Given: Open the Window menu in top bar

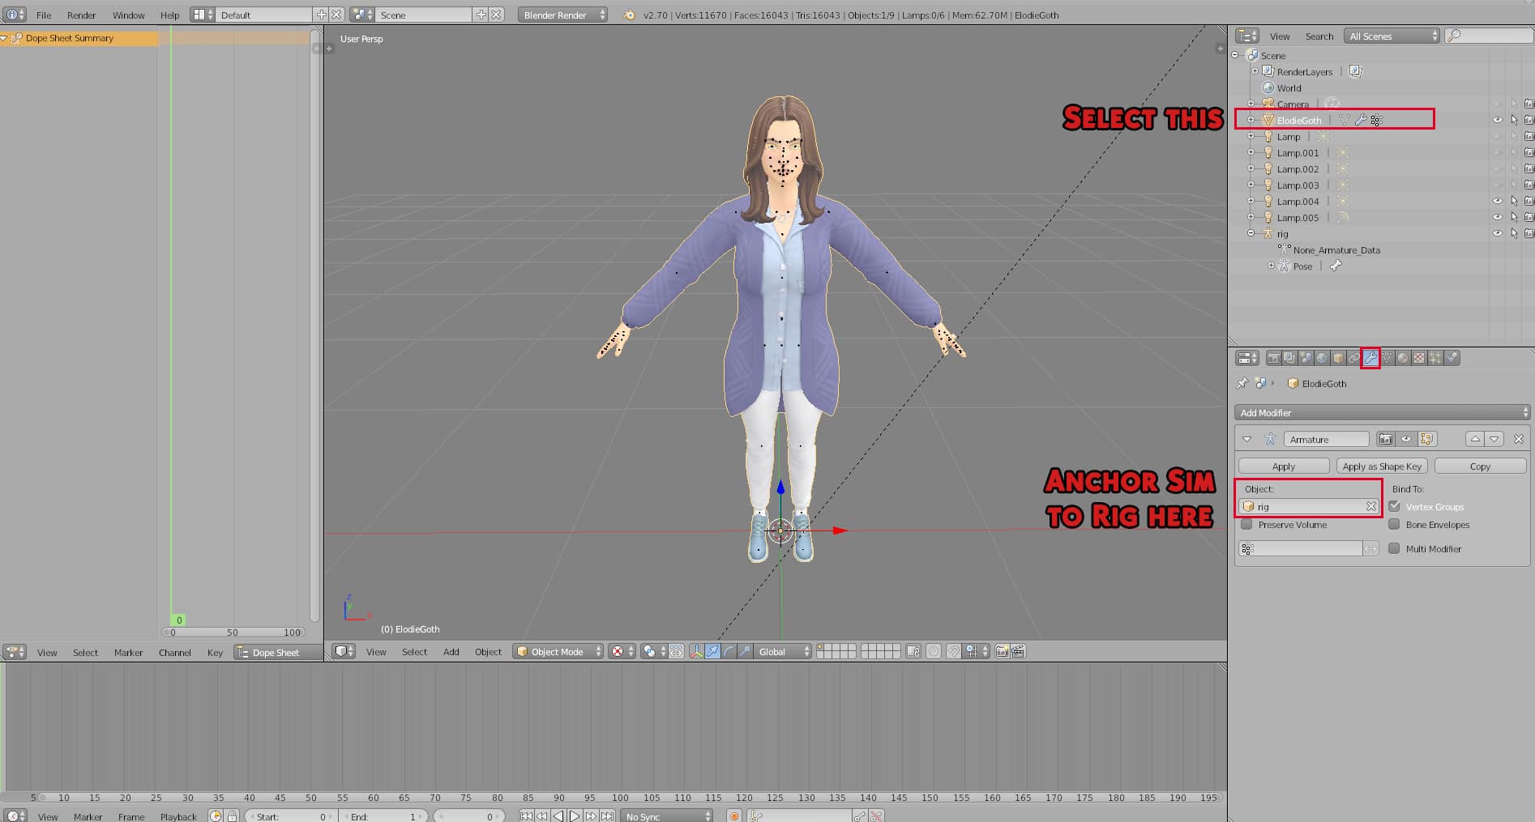Looking at the screenshot, I should coord(128,15).
